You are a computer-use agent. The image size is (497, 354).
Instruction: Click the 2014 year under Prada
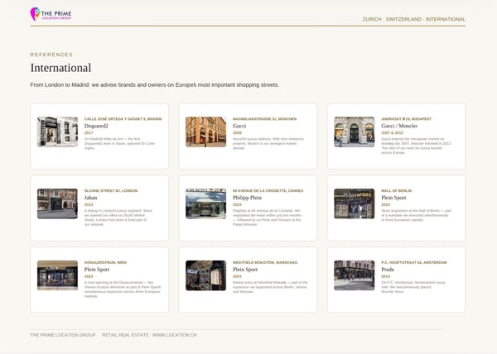tap(386, 276)
